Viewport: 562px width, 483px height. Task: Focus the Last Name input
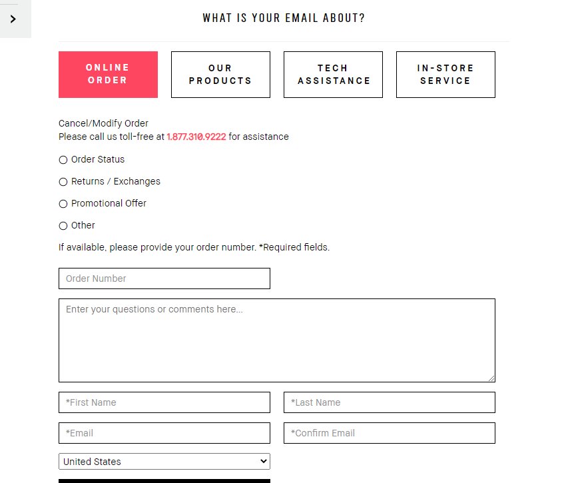pyautogui.click(x=390, y=402)
